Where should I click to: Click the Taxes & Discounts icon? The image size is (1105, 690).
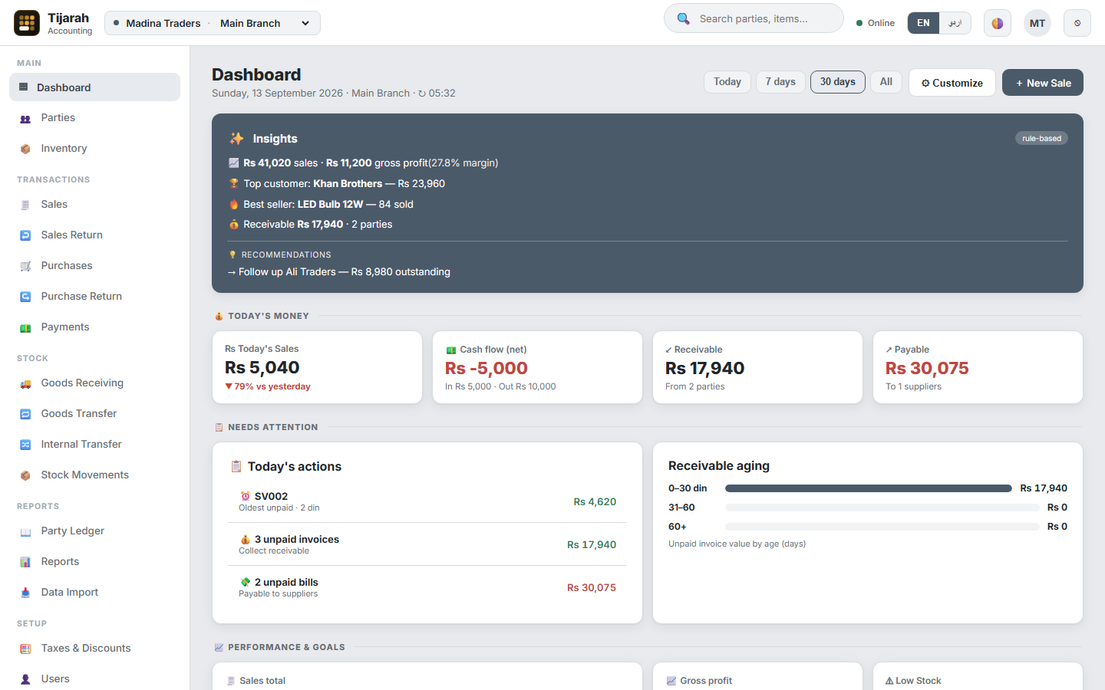tap(25, 649)
